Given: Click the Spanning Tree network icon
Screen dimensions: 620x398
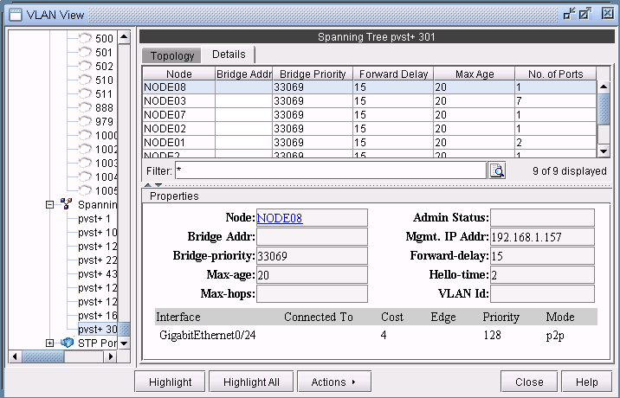Looking at the screenshot, I should pyautogui.click(x=66, y=204).
